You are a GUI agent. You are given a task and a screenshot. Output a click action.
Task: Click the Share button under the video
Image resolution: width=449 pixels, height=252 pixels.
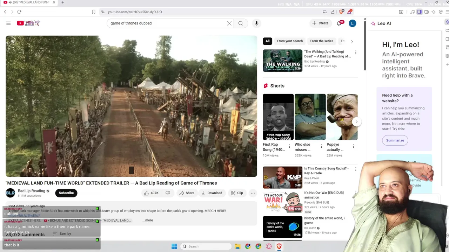click(186, 193)
